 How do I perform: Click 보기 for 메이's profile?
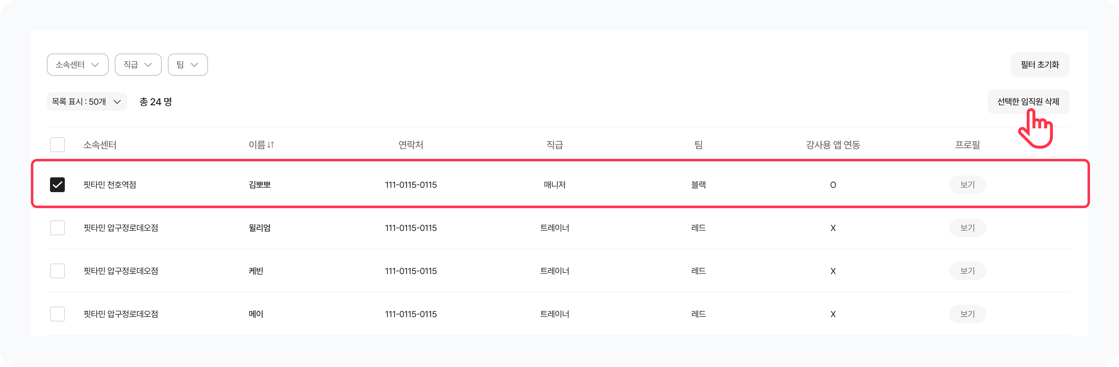click(x=967, y=314)
